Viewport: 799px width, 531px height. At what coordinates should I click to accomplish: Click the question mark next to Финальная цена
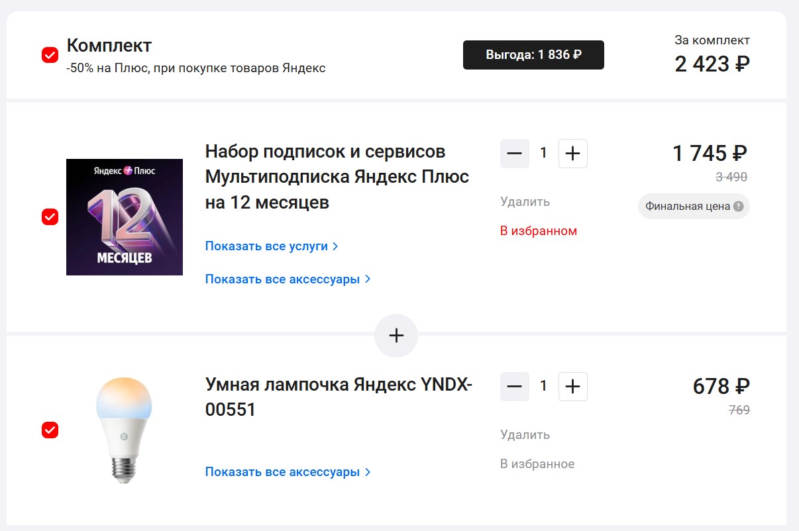739,207
